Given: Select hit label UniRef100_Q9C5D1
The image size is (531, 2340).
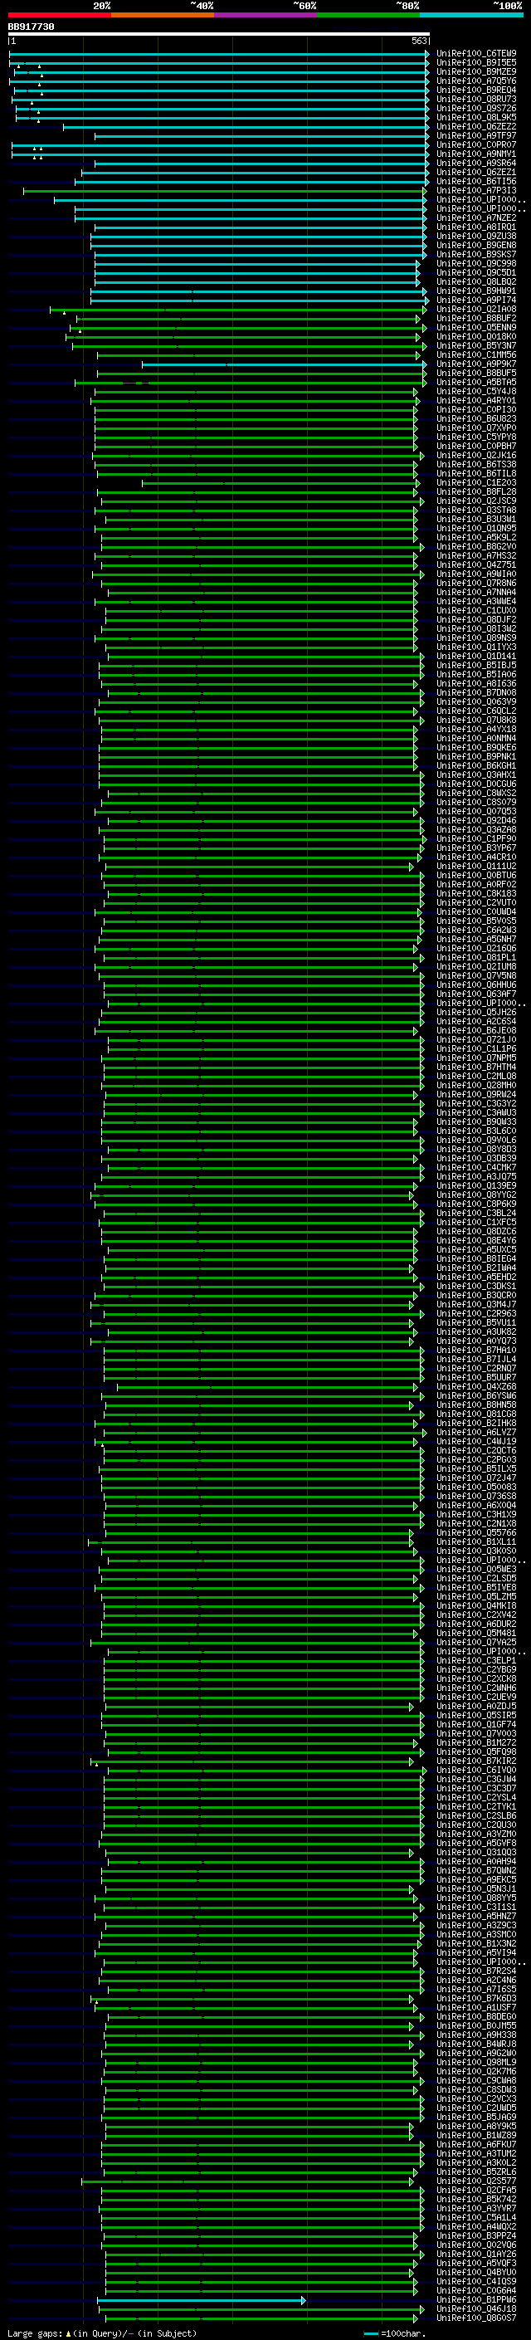Looking at the screenshot, I should pos(476,272).
